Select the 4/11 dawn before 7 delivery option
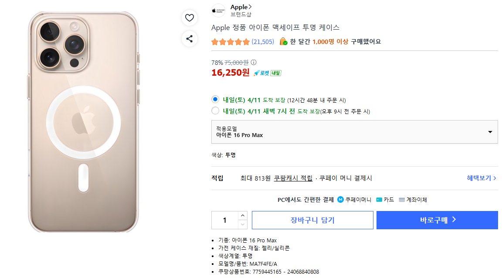Image resolution: width=502 pixels, height=278 pixels. click(x=215, y=111)
